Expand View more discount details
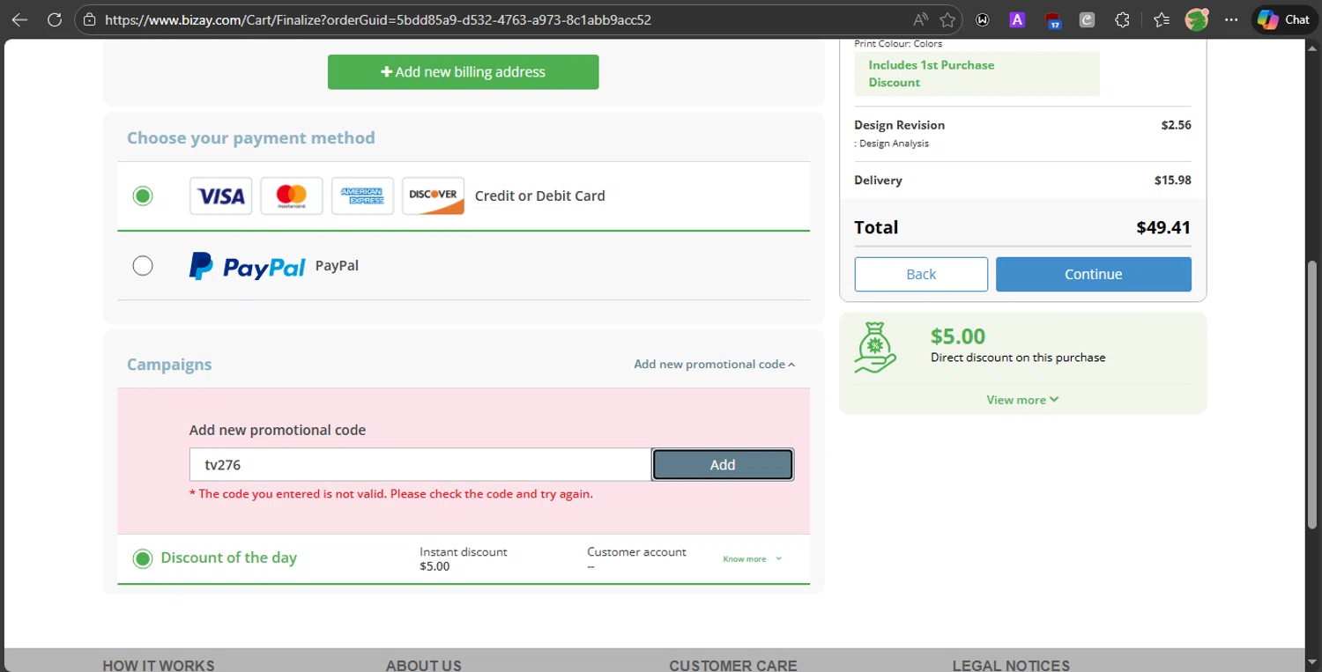1322x672 pixels. click(1022, 400)
